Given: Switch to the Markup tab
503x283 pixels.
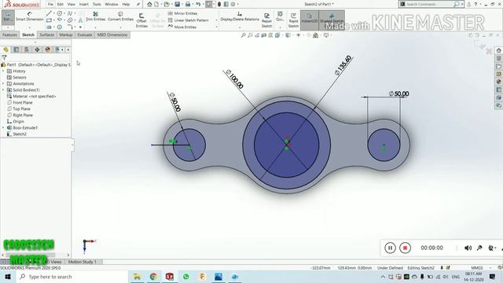Looking at the screenshot, I should [65, 35].
